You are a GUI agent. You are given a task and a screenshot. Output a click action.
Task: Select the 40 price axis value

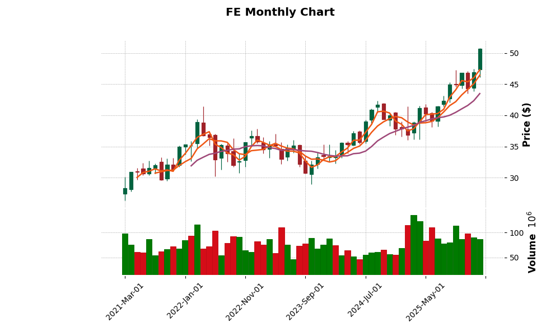point(514,115)
